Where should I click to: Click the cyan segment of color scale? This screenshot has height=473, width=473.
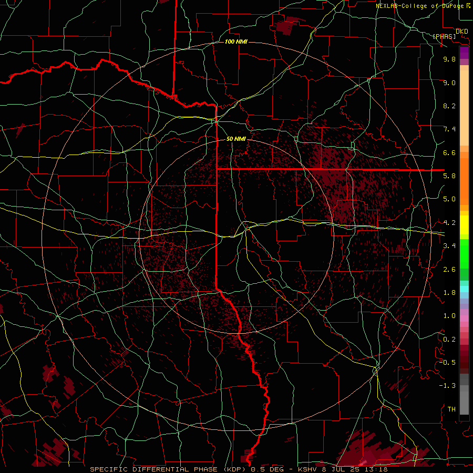(464, 289)
